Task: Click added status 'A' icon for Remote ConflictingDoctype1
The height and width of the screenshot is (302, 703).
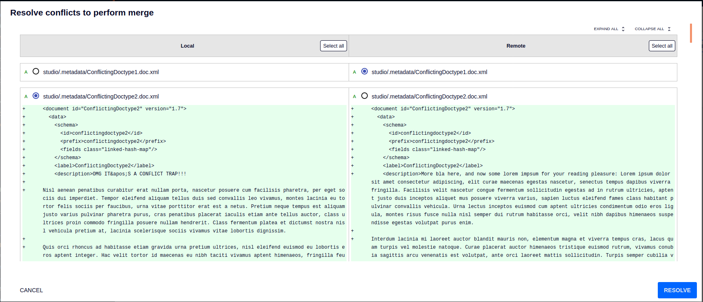Action: tap(354, 72)
